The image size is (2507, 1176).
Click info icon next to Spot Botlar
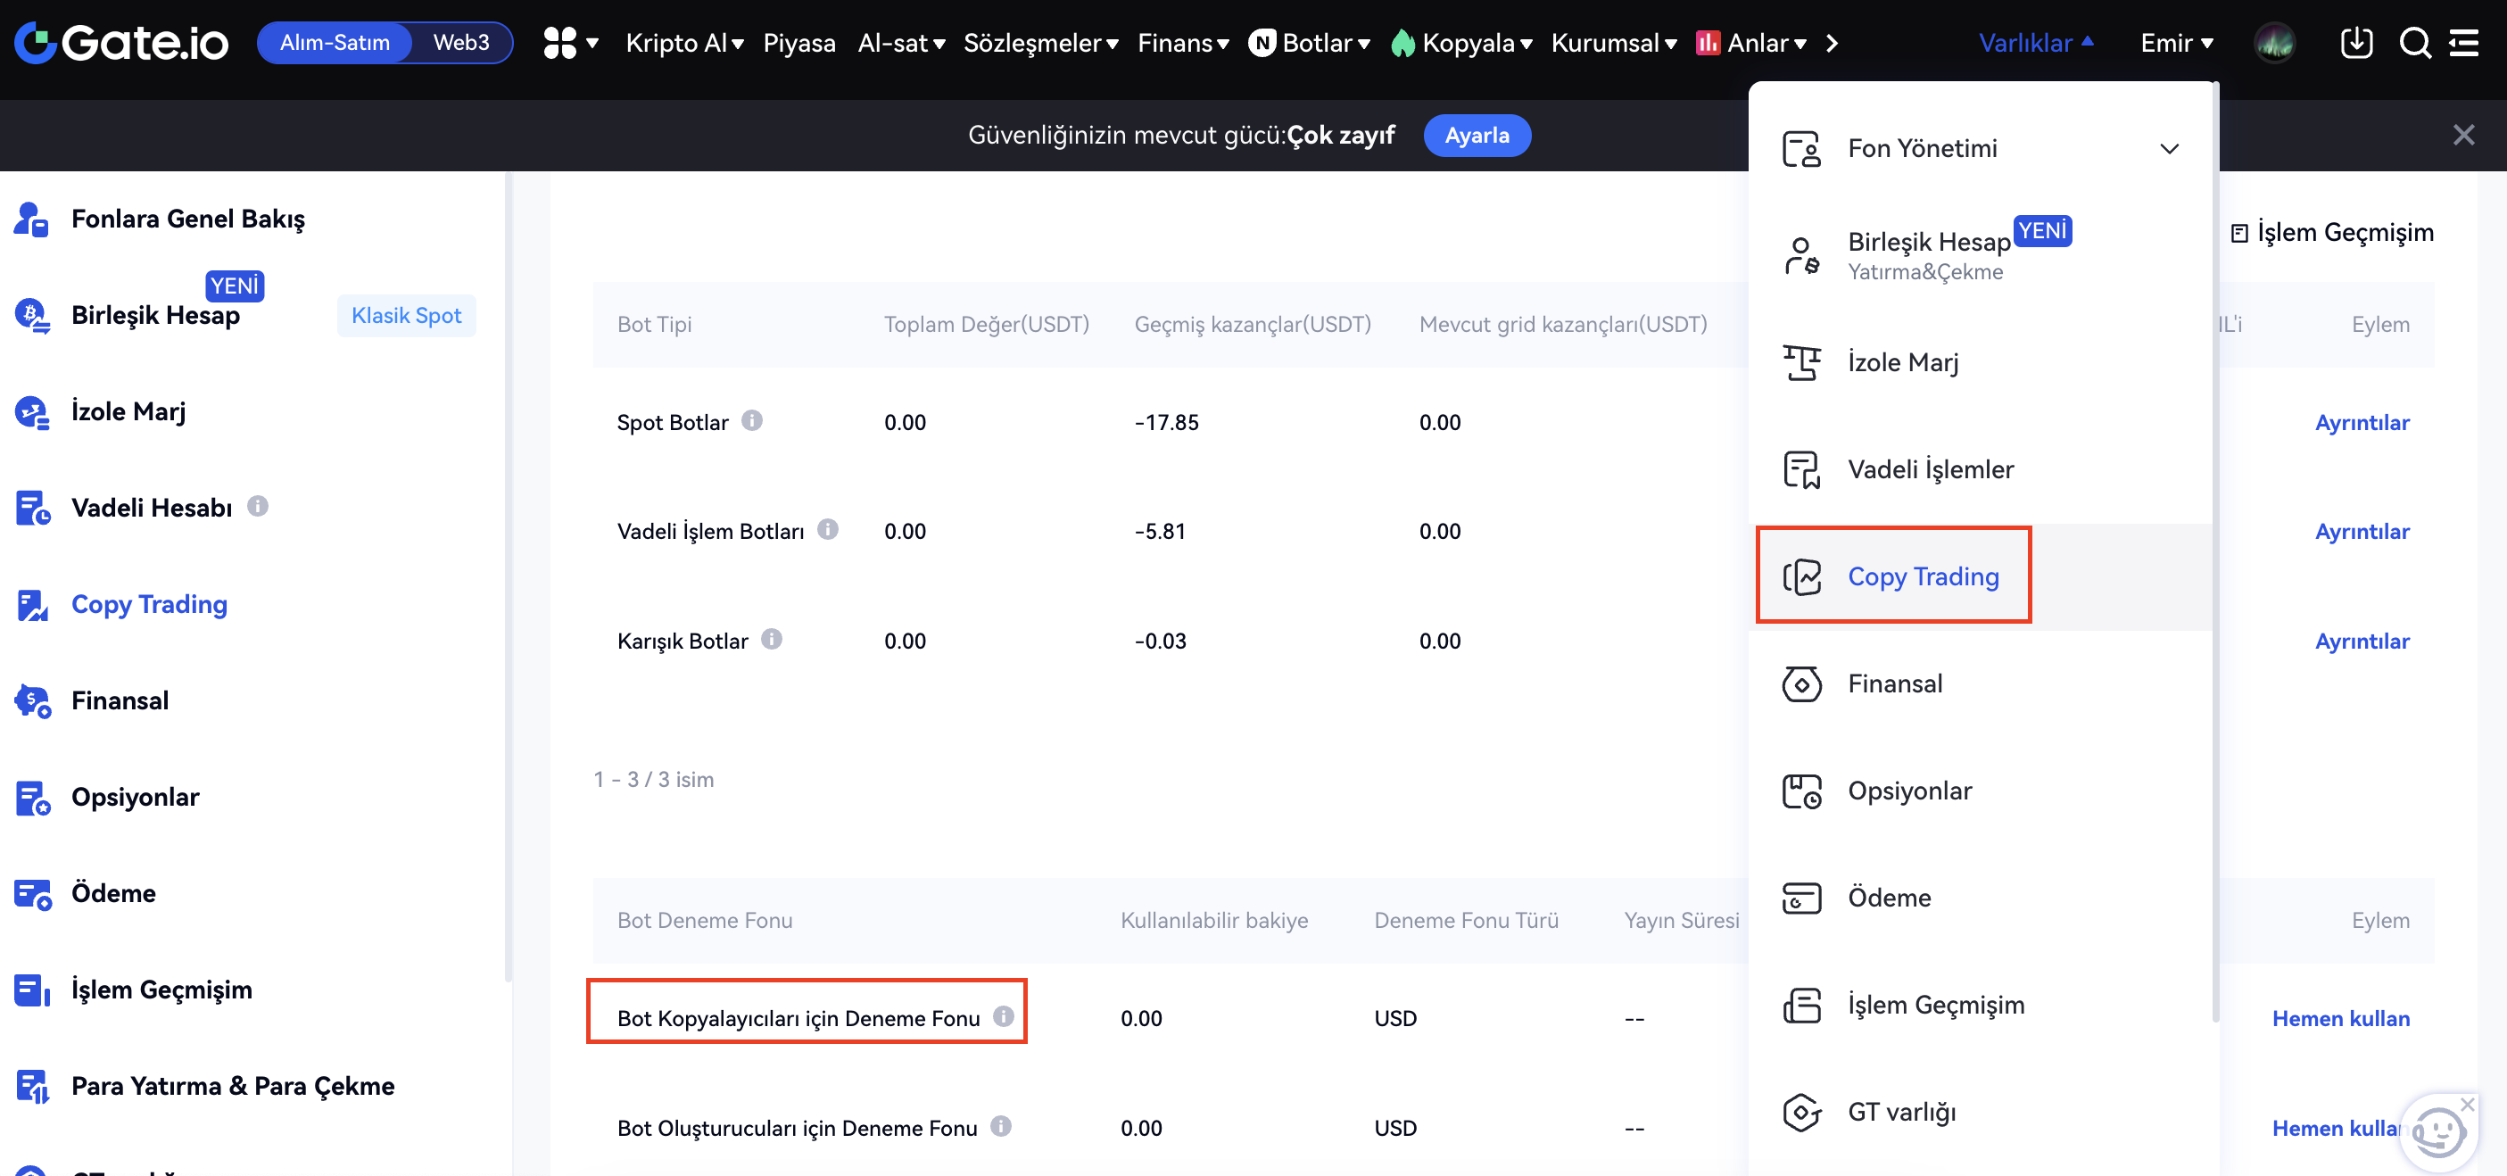(x=751, y=420)
